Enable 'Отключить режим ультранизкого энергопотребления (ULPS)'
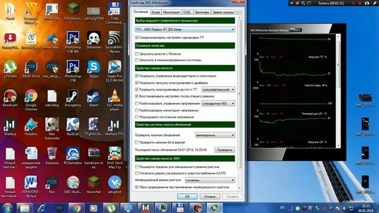This screenshot has width=379, height=213. pyautogui.click(x=137, y=173)
